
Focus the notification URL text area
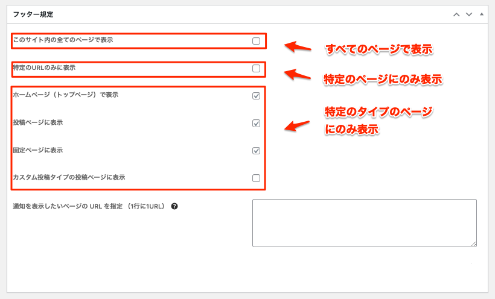(x=364, y=222)
